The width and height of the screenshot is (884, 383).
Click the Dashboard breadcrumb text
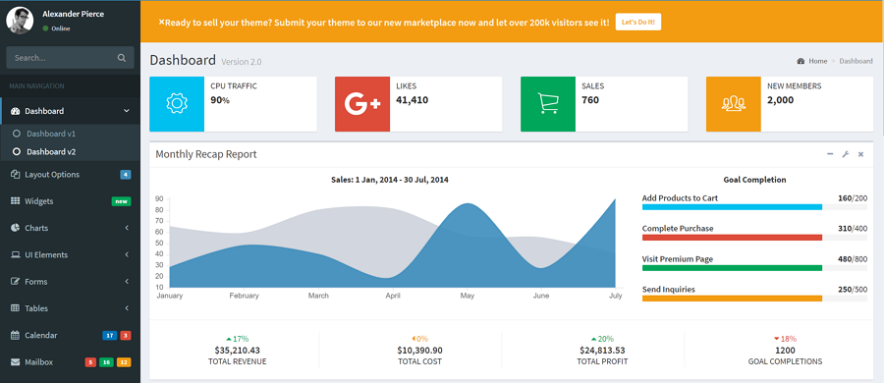856,61
